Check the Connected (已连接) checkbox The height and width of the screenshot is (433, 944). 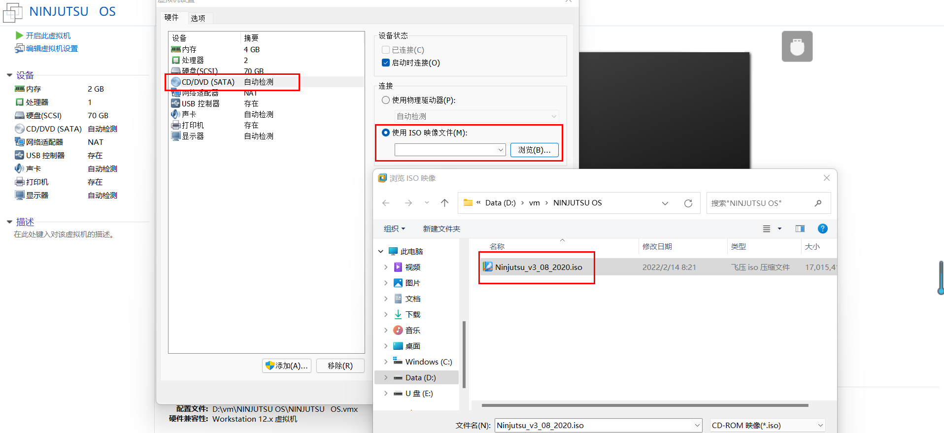point(386,50)
